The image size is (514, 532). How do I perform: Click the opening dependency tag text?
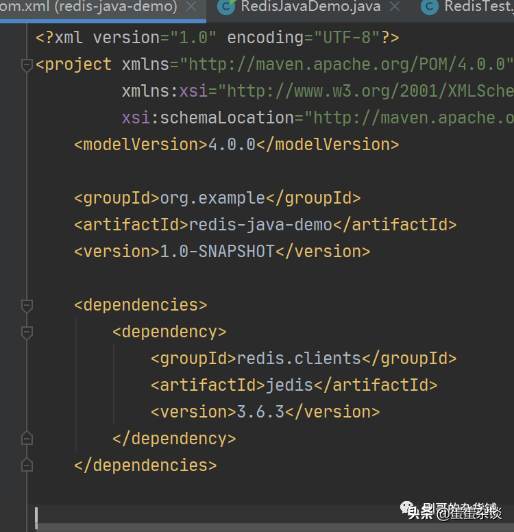[x=169, y=332]
